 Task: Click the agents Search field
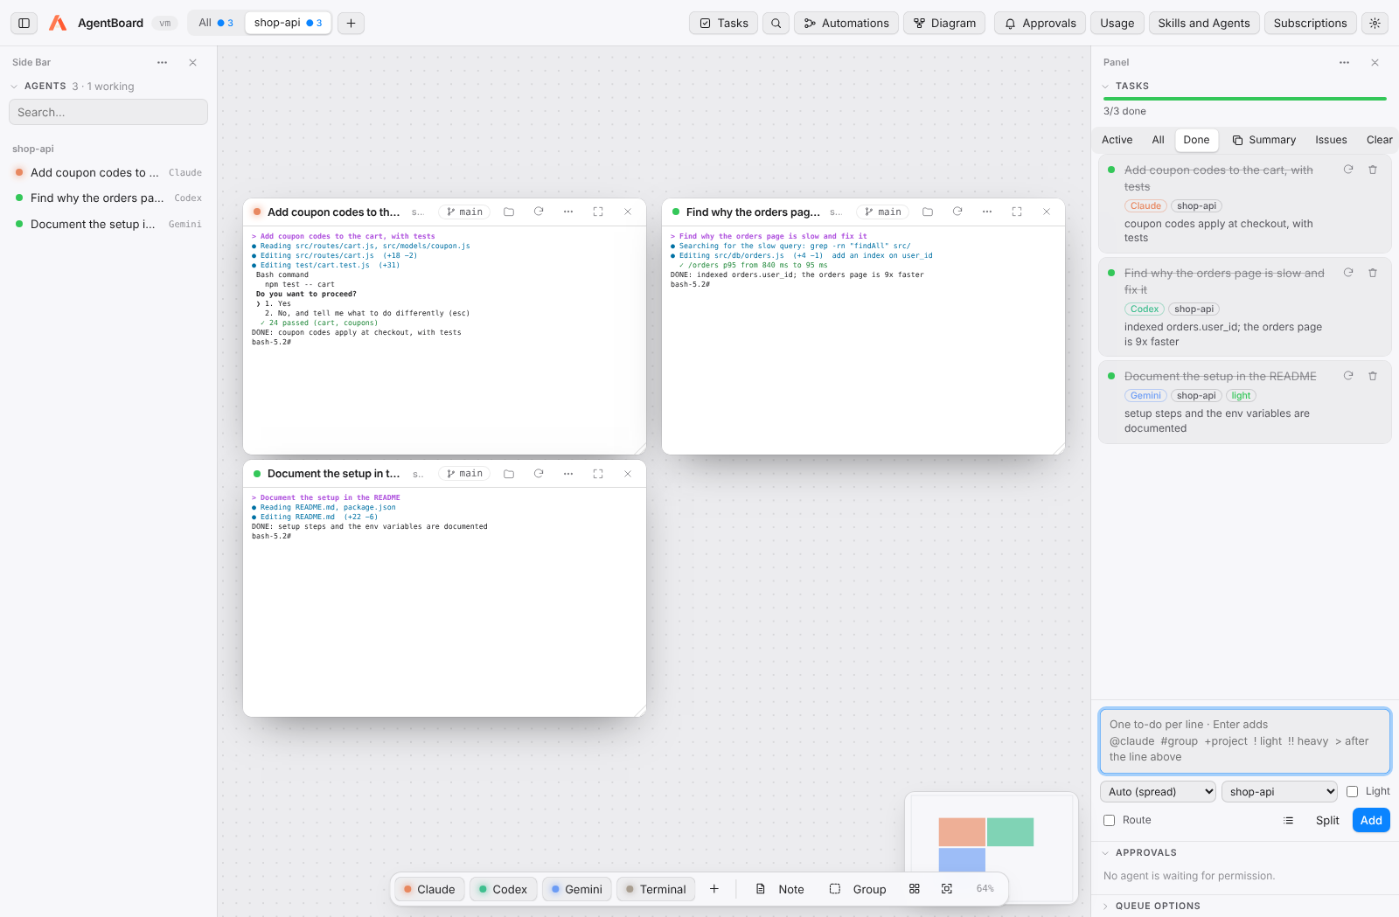tap(108, 112)
